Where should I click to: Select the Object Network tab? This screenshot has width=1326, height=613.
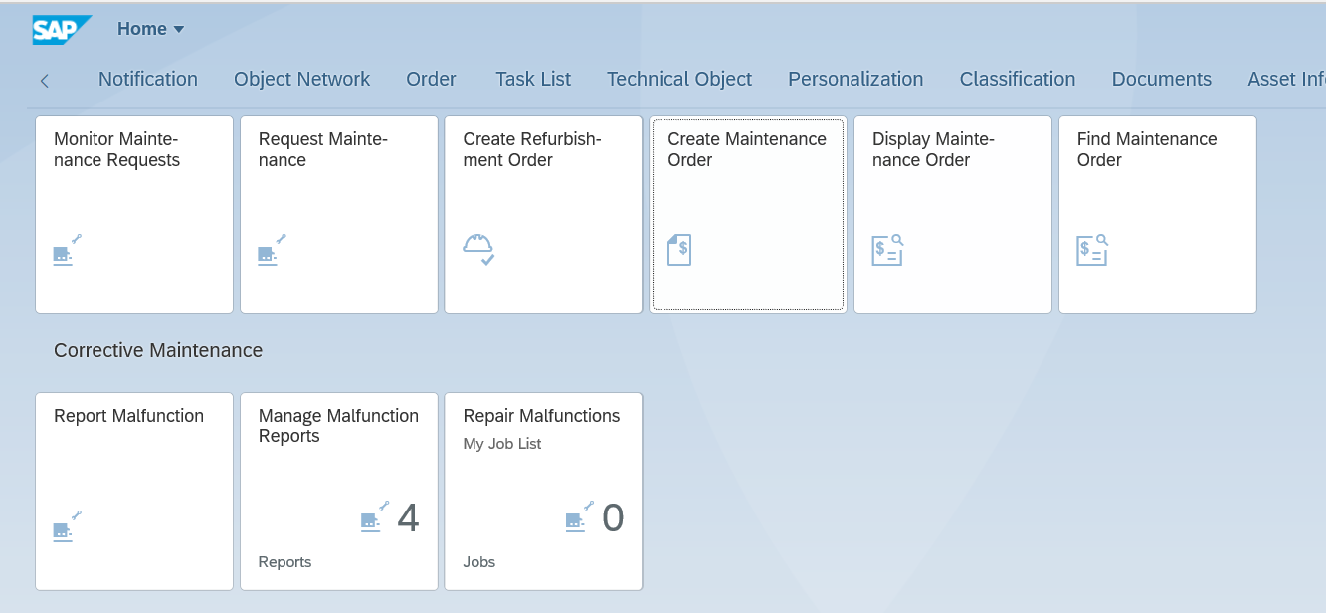(x=301, y=80)
